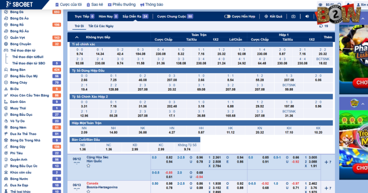The width and height of the screenshot is (368, 193).
Task: Select the Bi-Da billiards icon
Action: (x=6, y=89)
